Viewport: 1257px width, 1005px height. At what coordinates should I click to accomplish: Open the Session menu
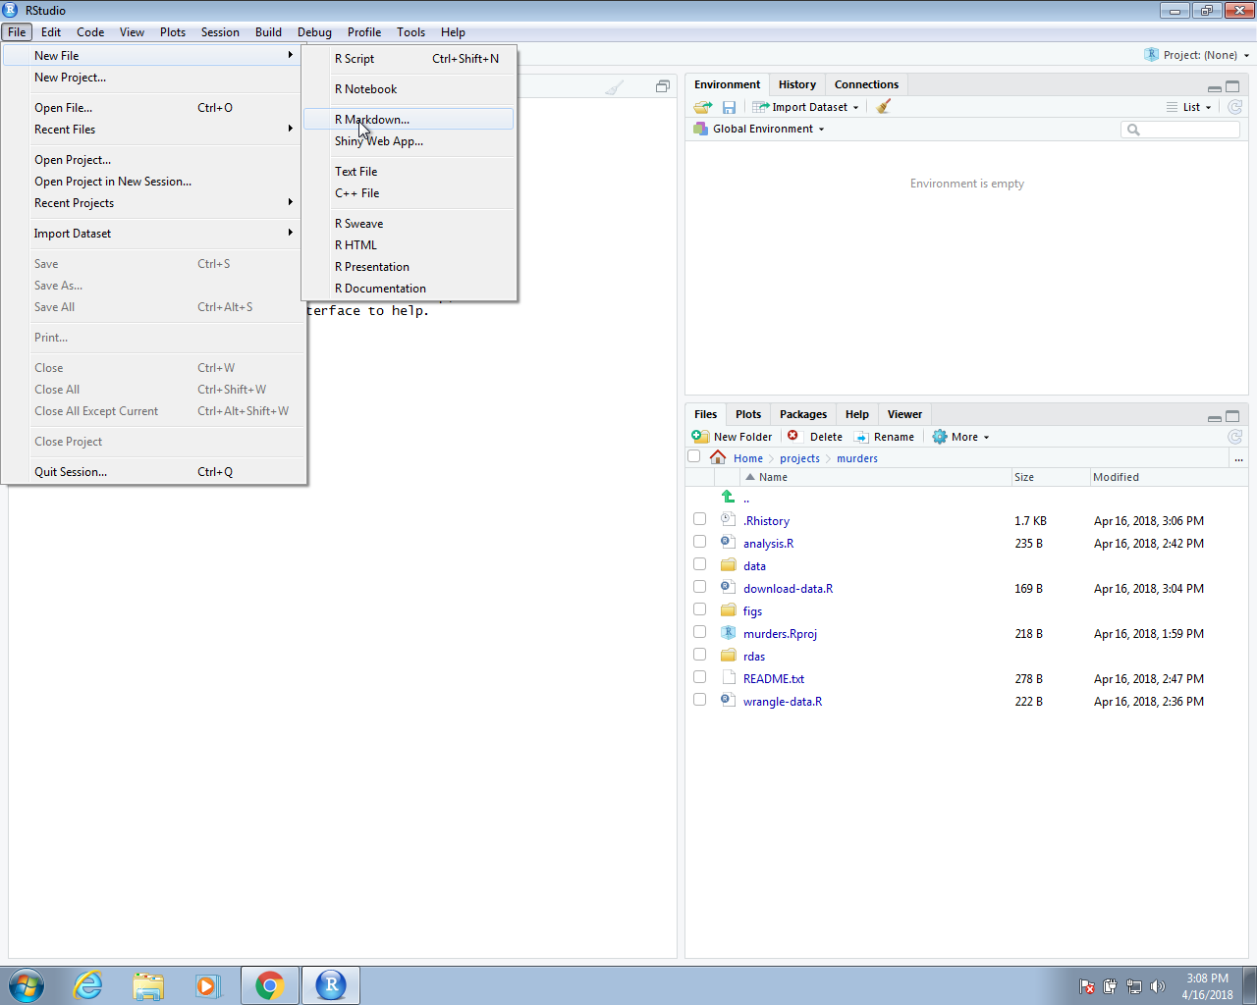coord(220,31)
